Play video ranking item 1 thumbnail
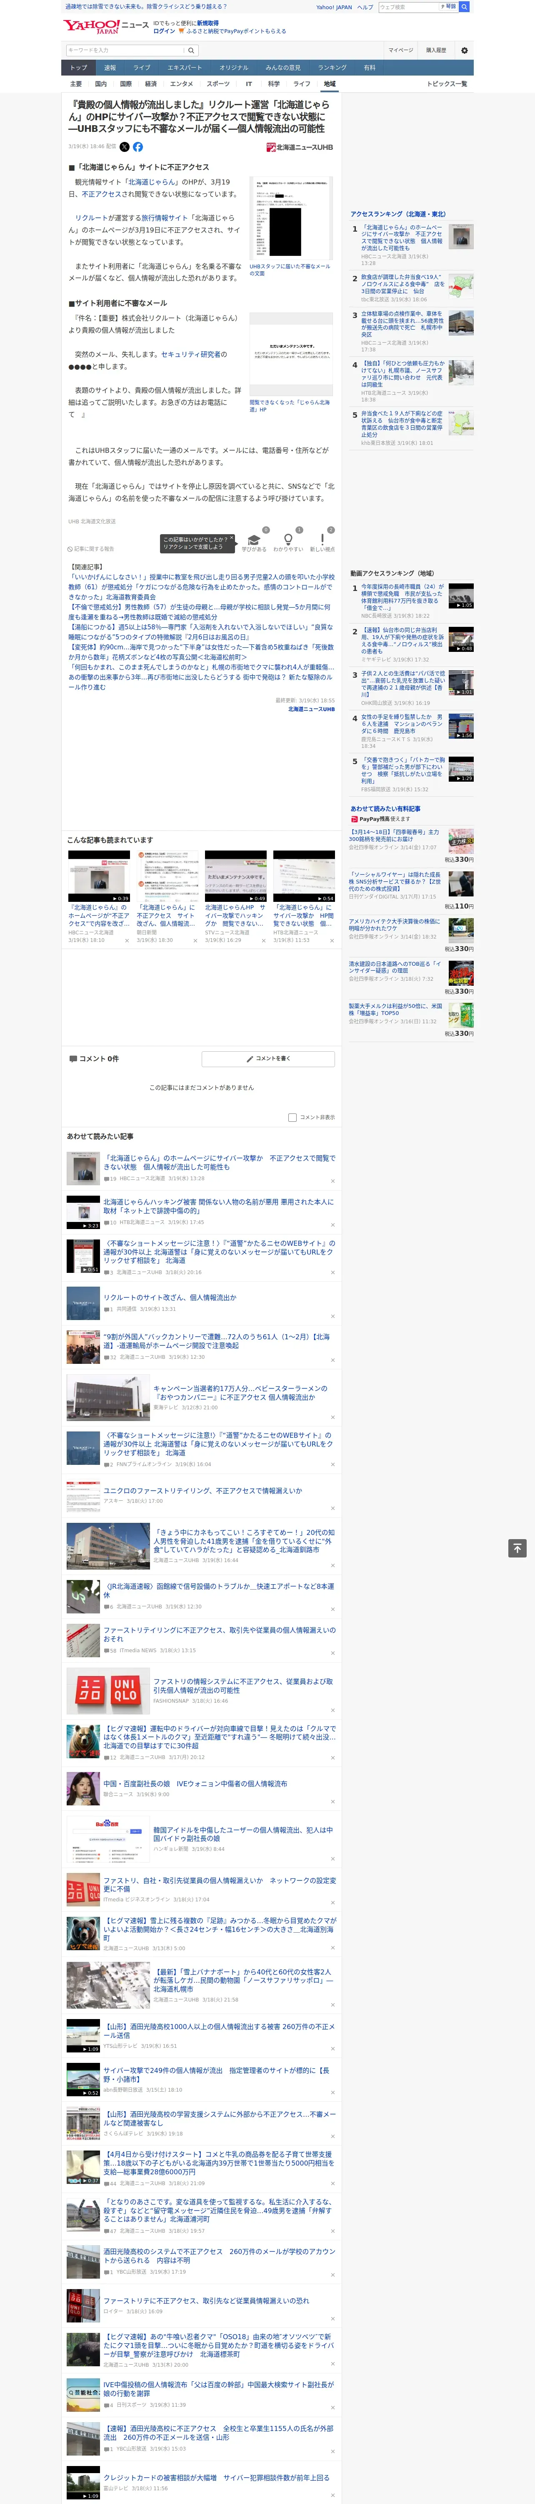Viewport: 535px width, 2504px height. [461, 596]
